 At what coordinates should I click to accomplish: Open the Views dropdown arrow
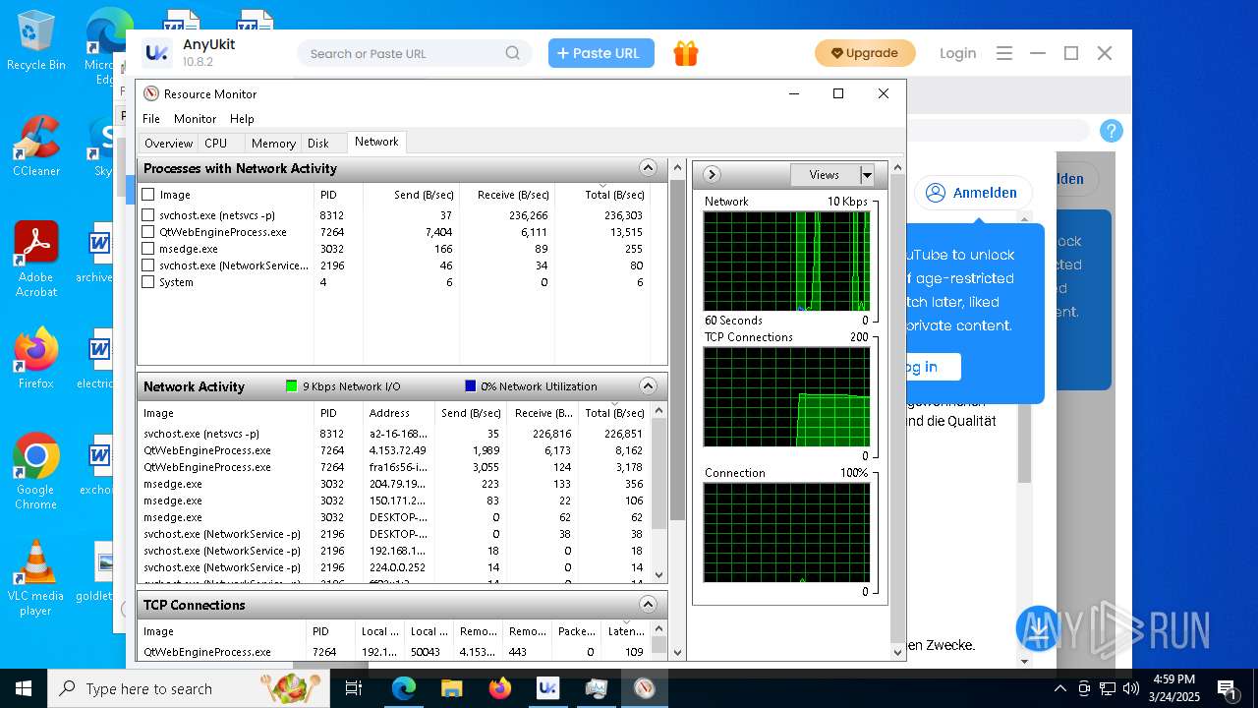(867, 175)
